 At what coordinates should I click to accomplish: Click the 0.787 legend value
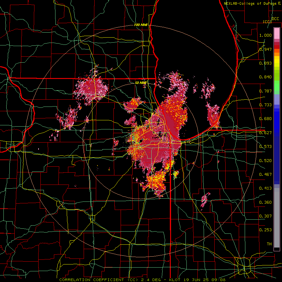pos(265,91)
